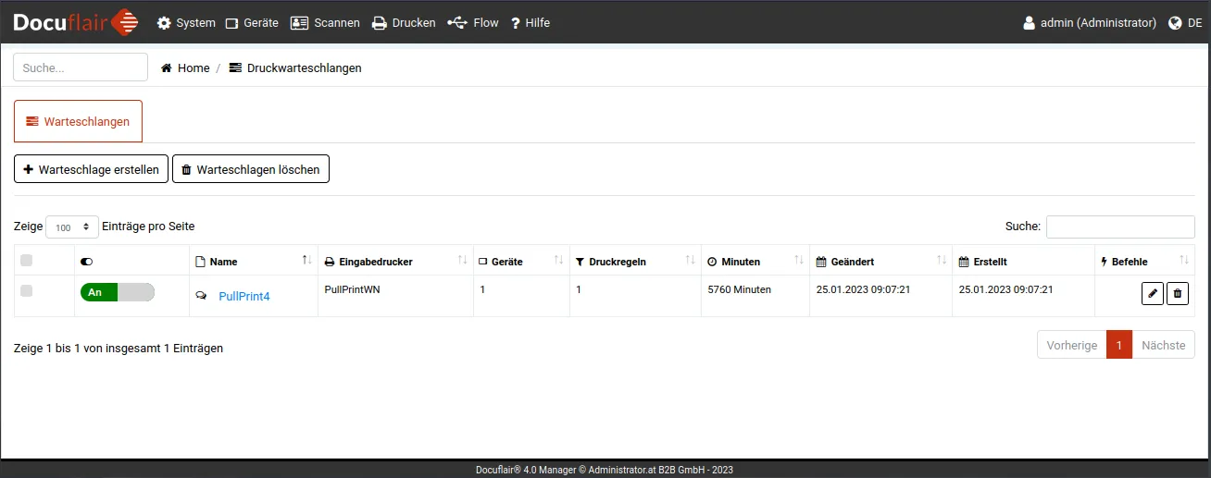The width and height of the screenshot is (1211, 478).
Task: Open the Scannen menu
Action: point(325,23)
